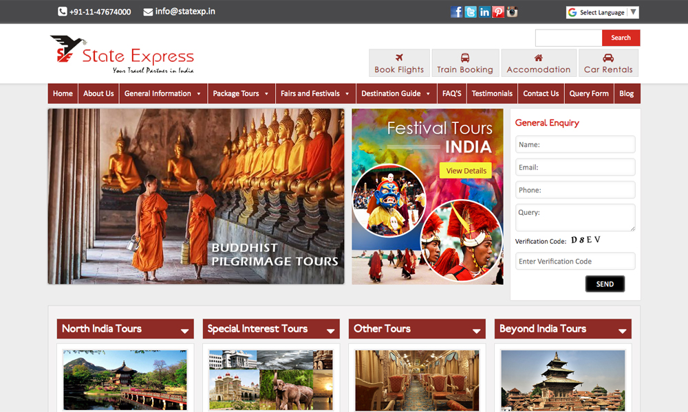Screen dimensions: 688x412
Task: Click the Accomodation house icon
Action: (538, 58)
